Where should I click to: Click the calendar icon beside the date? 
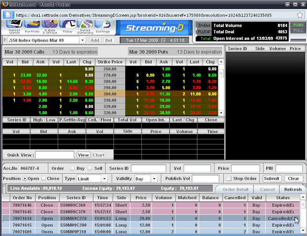tap(163, 40)
